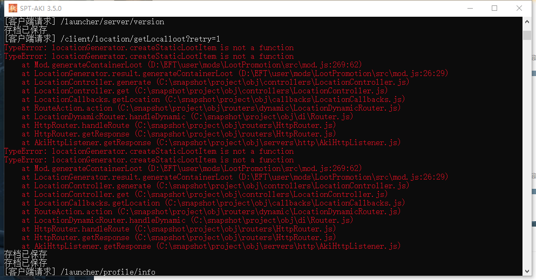
Task: Close the SPT-AKI 3.5.0 window
Action: [x=519, y=8]
